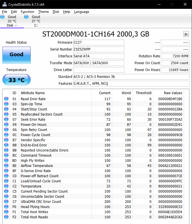
Task: Open the Language menu
Action: coord(82,12)
